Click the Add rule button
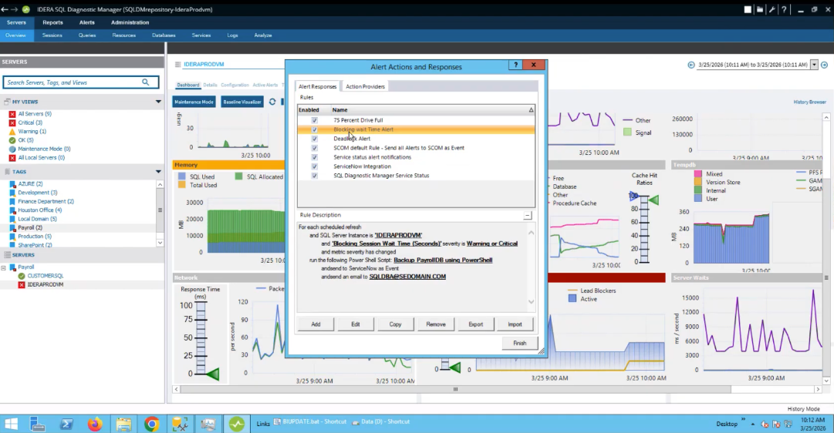Screen dimensions: 834x433 tap(316, 324)
